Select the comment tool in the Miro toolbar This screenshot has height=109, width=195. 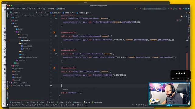5,57
